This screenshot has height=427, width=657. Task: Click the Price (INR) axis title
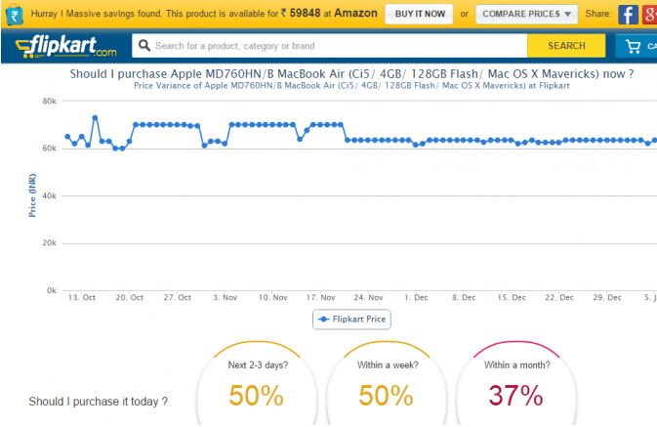tap(32, 195)
